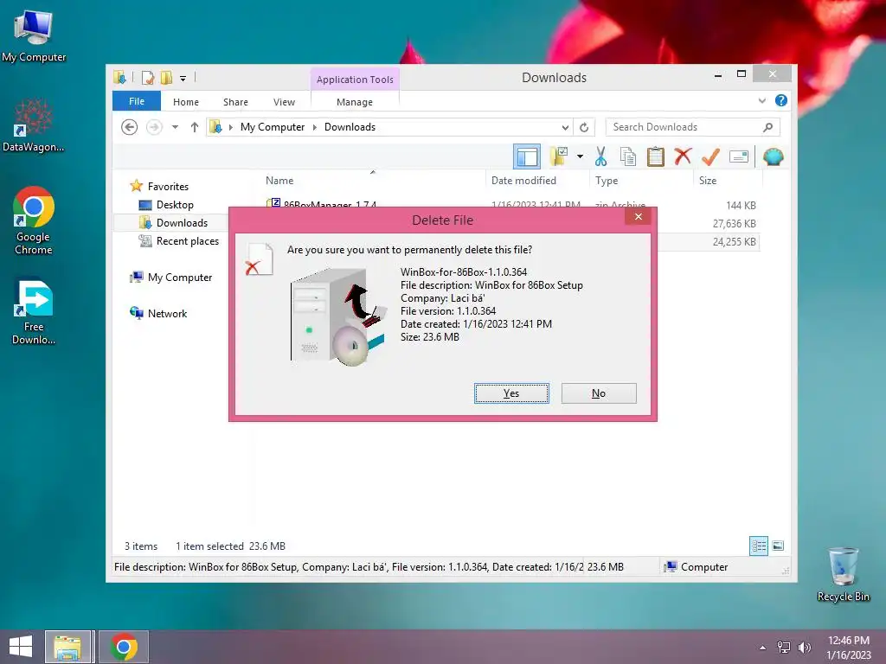
Task: Expand the ribbon with chevron
Action: 761,100
